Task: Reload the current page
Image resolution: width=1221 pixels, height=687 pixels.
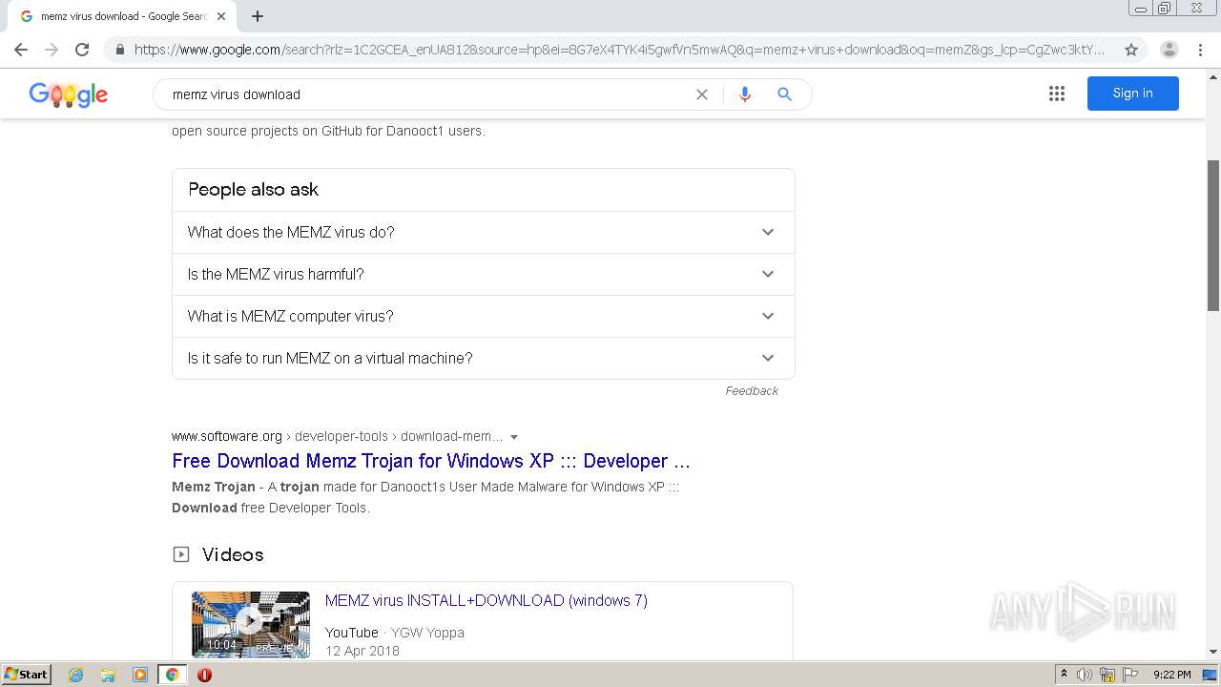Action: point(82,50)
